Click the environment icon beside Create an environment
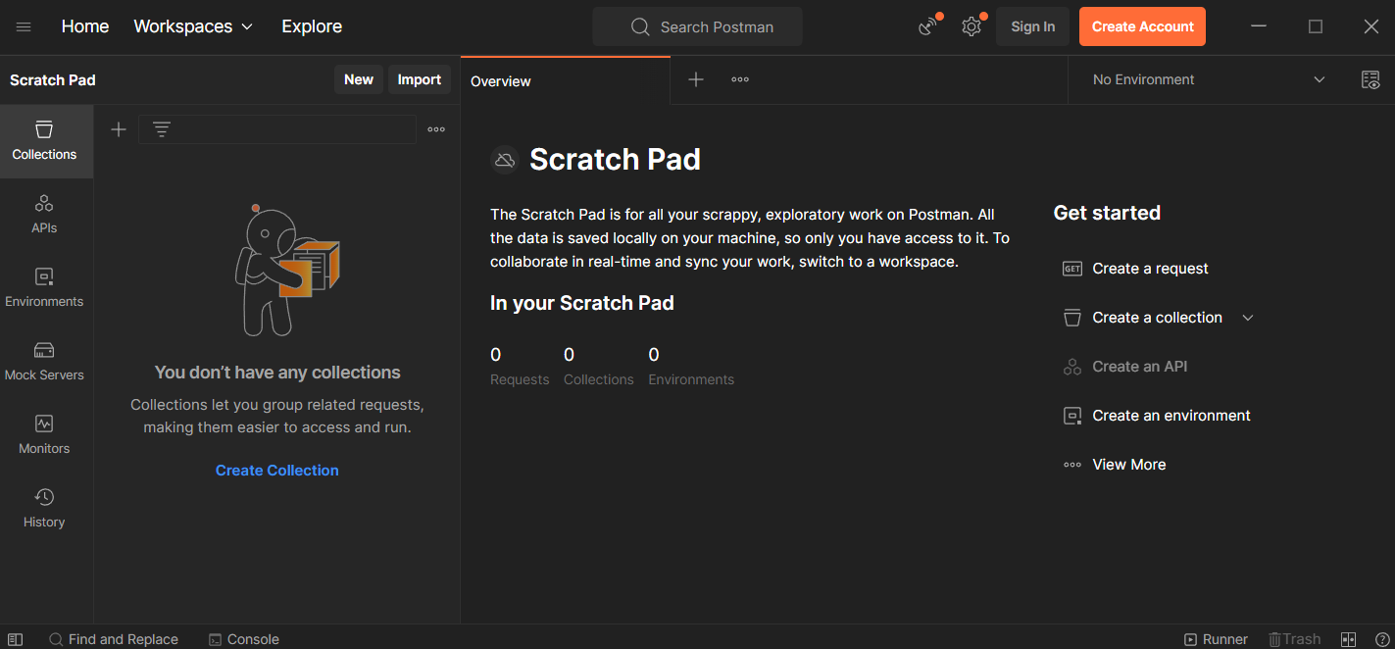This screenshot has width=1395, height=649. pyautogui.click(x=1072, y=416)
